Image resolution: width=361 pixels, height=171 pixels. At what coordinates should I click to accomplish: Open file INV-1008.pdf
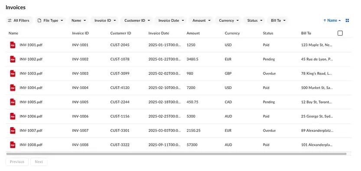31,145
